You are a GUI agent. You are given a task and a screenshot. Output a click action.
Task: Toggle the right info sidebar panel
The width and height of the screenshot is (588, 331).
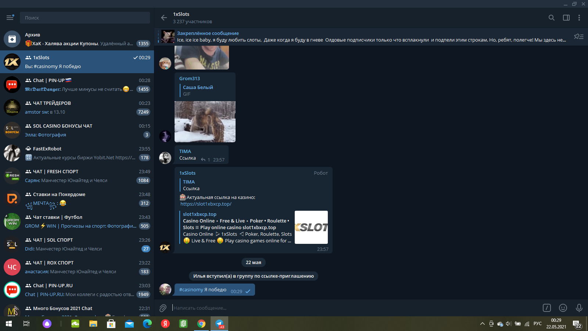566,18
